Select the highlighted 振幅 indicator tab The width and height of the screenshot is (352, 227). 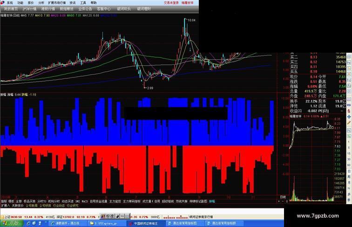pos(212,201)
